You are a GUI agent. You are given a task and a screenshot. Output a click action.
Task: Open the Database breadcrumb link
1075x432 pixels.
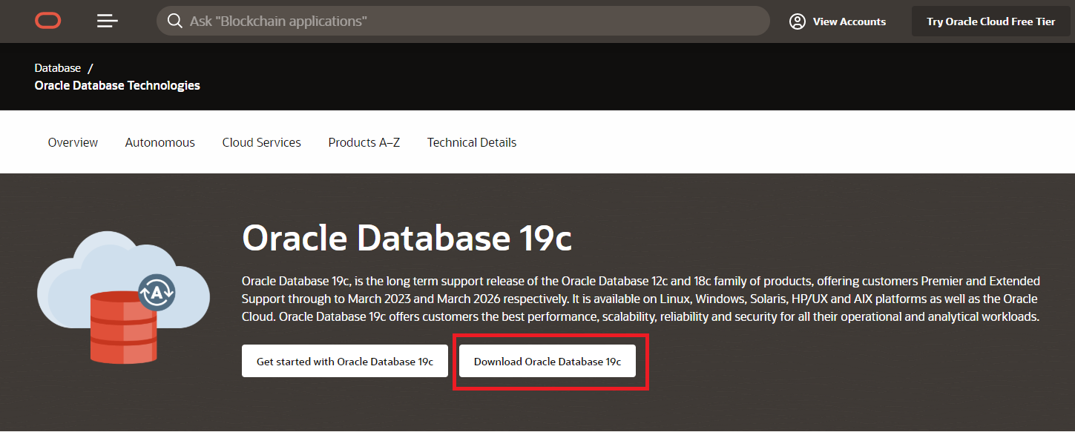[x=58, y=68]
